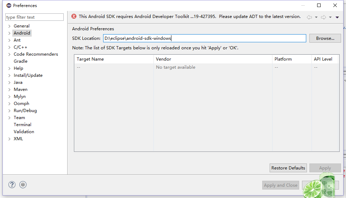Click the SDK Location text field
346x198 pixels.
(x=205, y=38)
